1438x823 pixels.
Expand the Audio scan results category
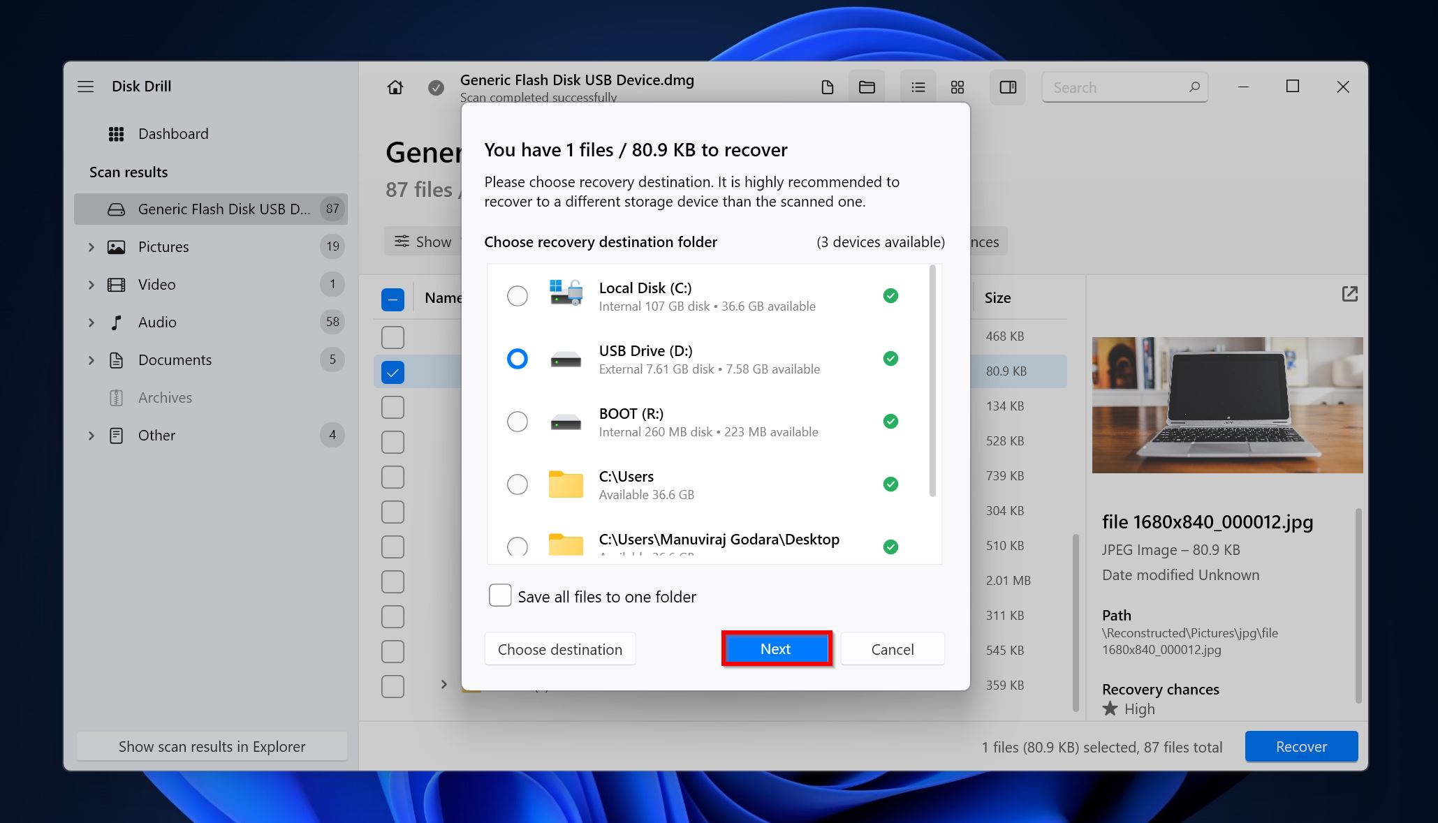(90, 320)
